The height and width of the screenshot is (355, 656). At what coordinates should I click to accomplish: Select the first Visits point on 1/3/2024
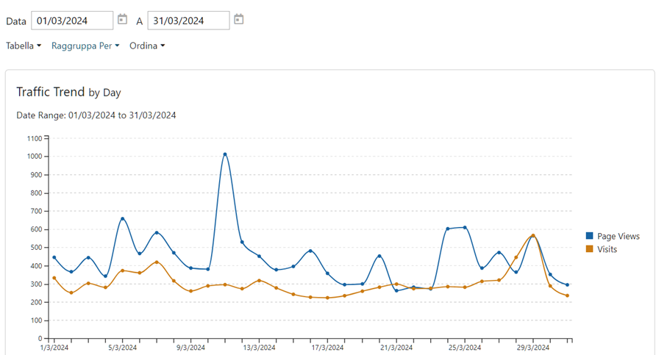pos(54,278)
